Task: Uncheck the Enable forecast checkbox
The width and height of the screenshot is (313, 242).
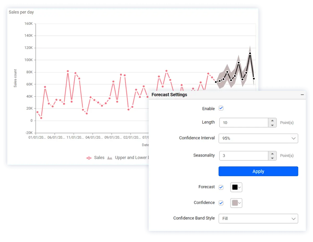Action: point(221,108)
